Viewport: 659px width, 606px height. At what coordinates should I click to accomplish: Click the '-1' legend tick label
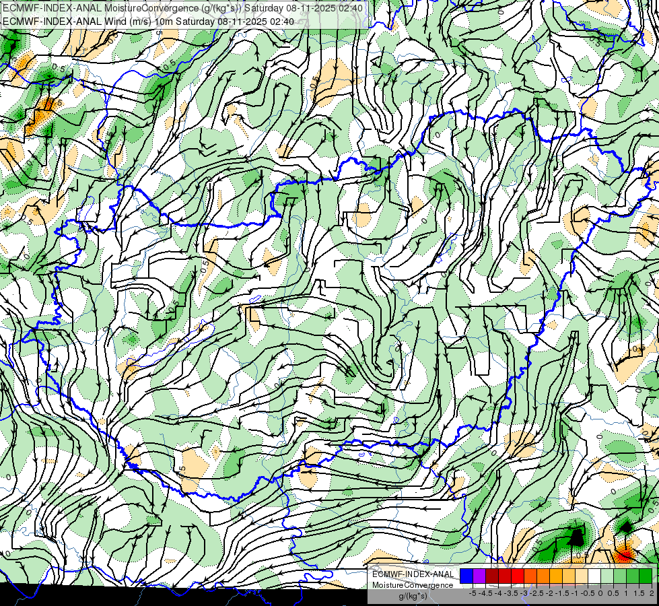click(x=576, y=593)
